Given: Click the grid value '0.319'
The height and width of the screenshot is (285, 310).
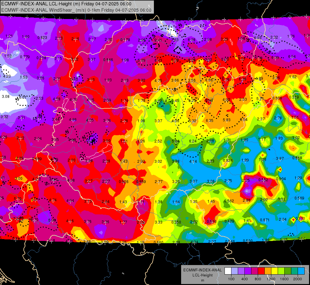Looking at the screenshot, I should coord(294,97).
